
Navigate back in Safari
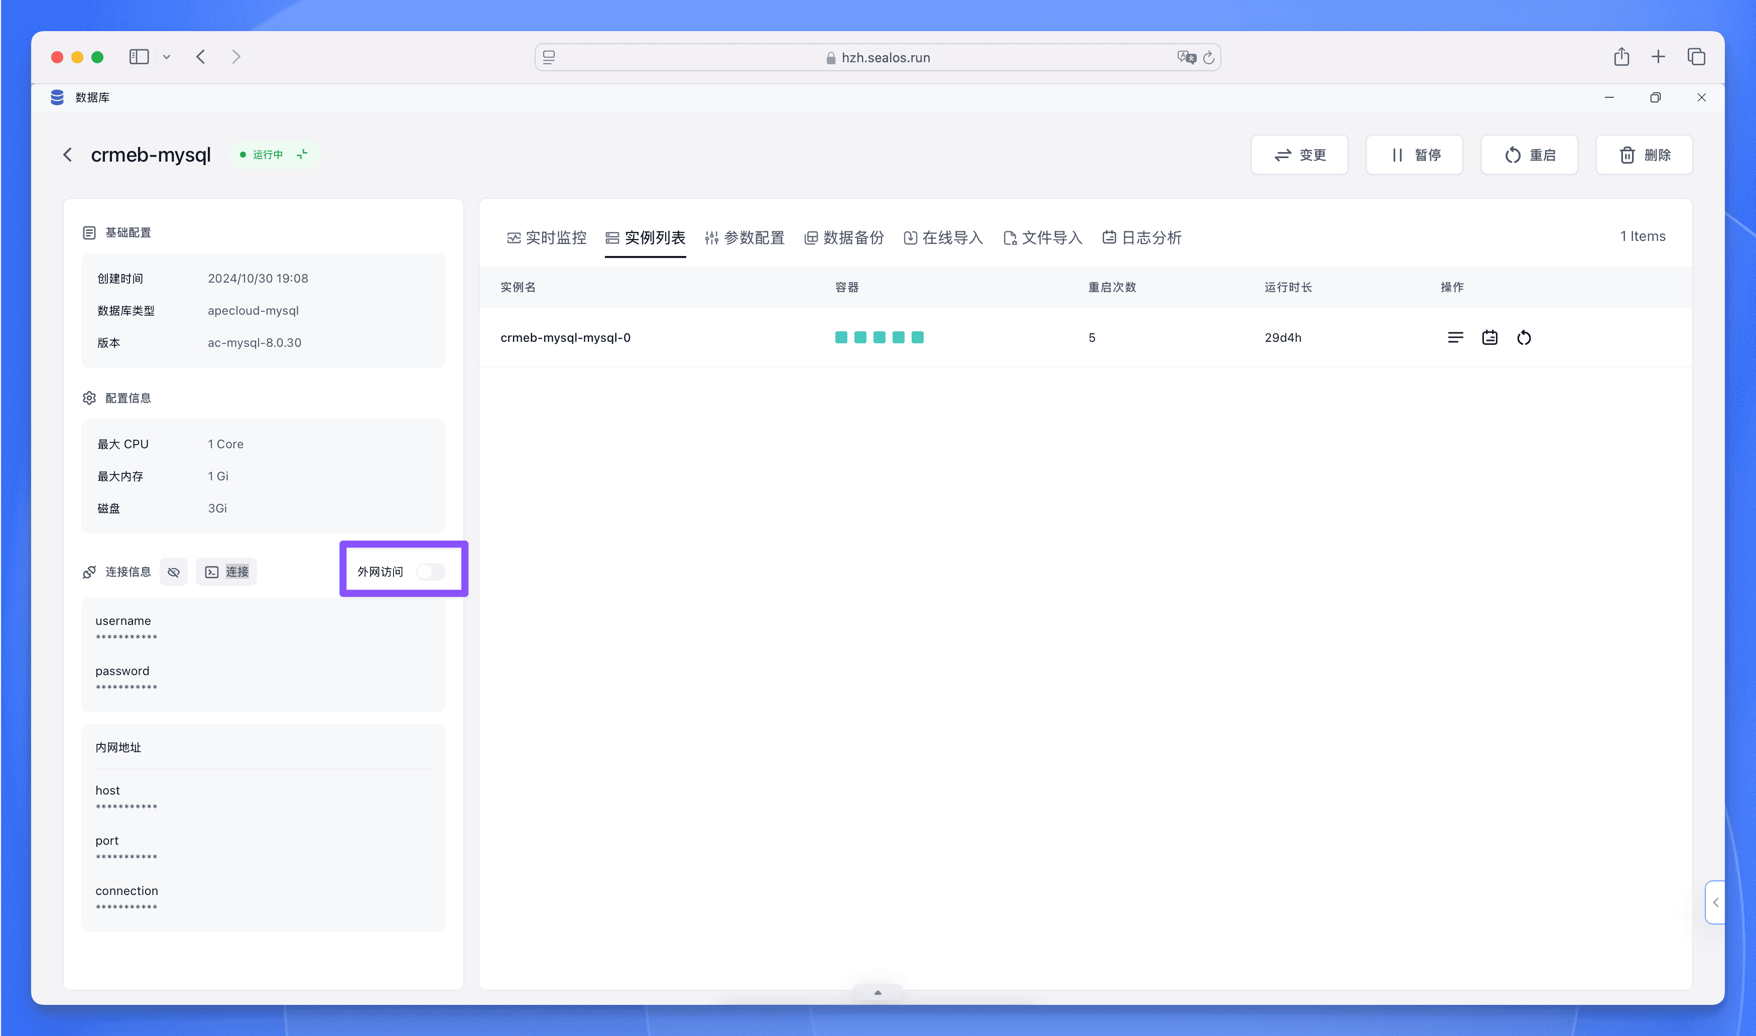pyautogui.click(x=201, y=57)
